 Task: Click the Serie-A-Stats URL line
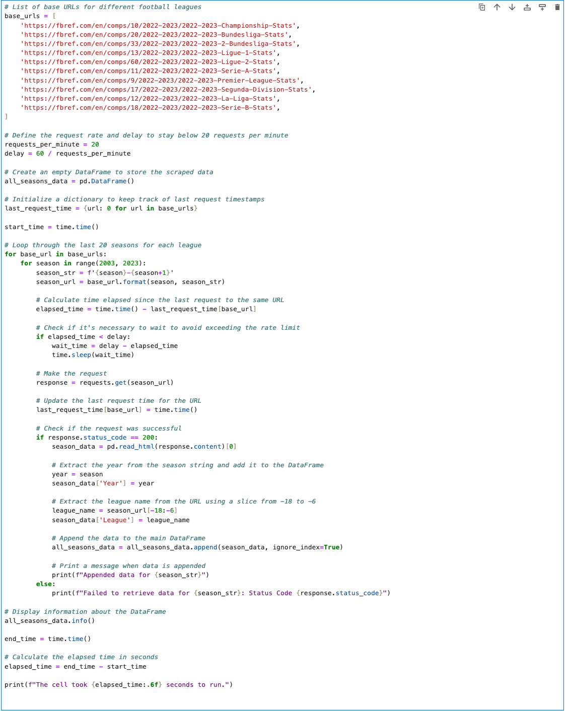click(149, 71)
